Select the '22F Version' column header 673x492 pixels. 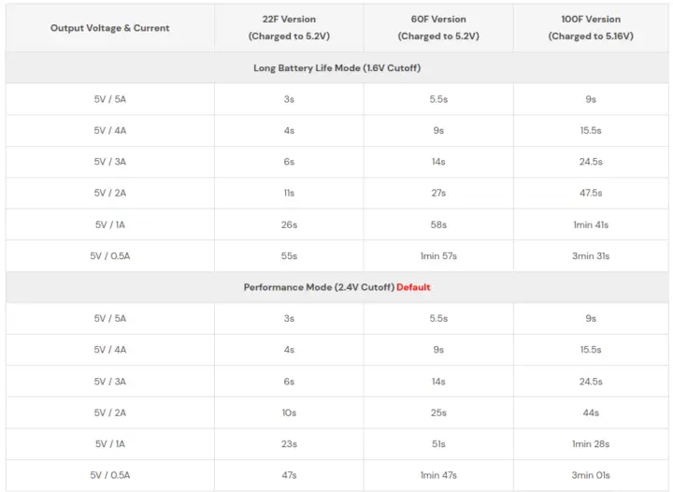click(289, 28)
